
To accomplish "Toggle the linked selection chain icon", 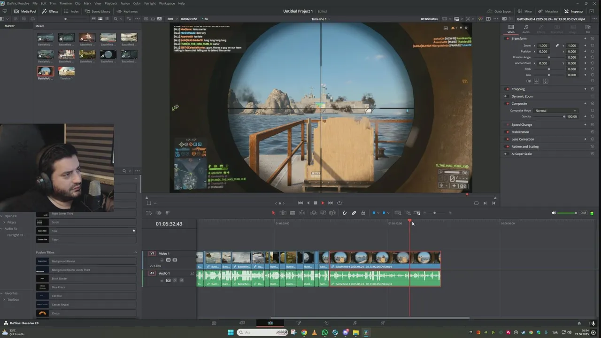I will pos(354,213).
